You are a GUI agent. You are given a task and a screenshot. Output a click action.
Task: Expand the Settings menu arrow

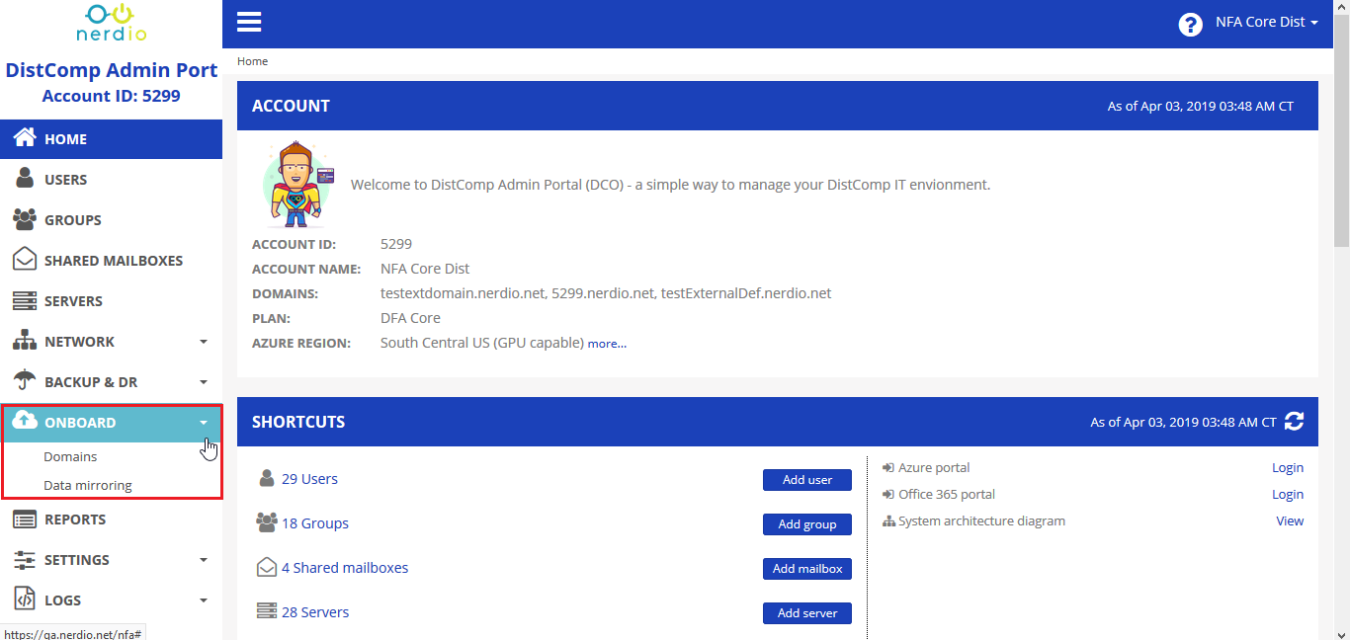click(x=204, y=560)
